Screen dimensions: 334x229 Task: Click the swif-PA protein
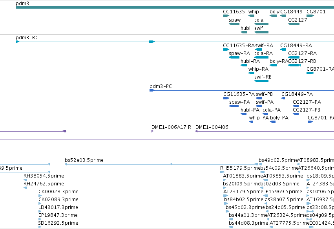259,106
